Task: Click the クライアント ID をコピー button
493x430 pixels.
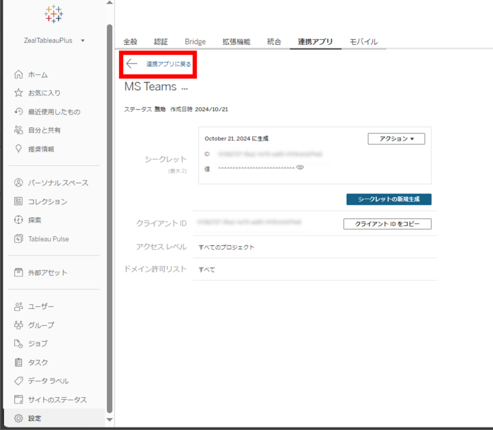Action: [387, 224]
